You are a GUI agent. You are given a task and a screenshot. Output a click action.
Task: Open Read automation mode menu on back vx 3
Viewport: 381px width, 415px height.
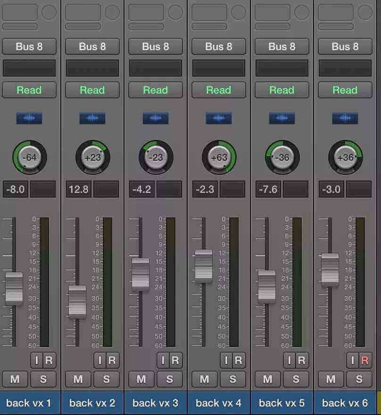156,90
